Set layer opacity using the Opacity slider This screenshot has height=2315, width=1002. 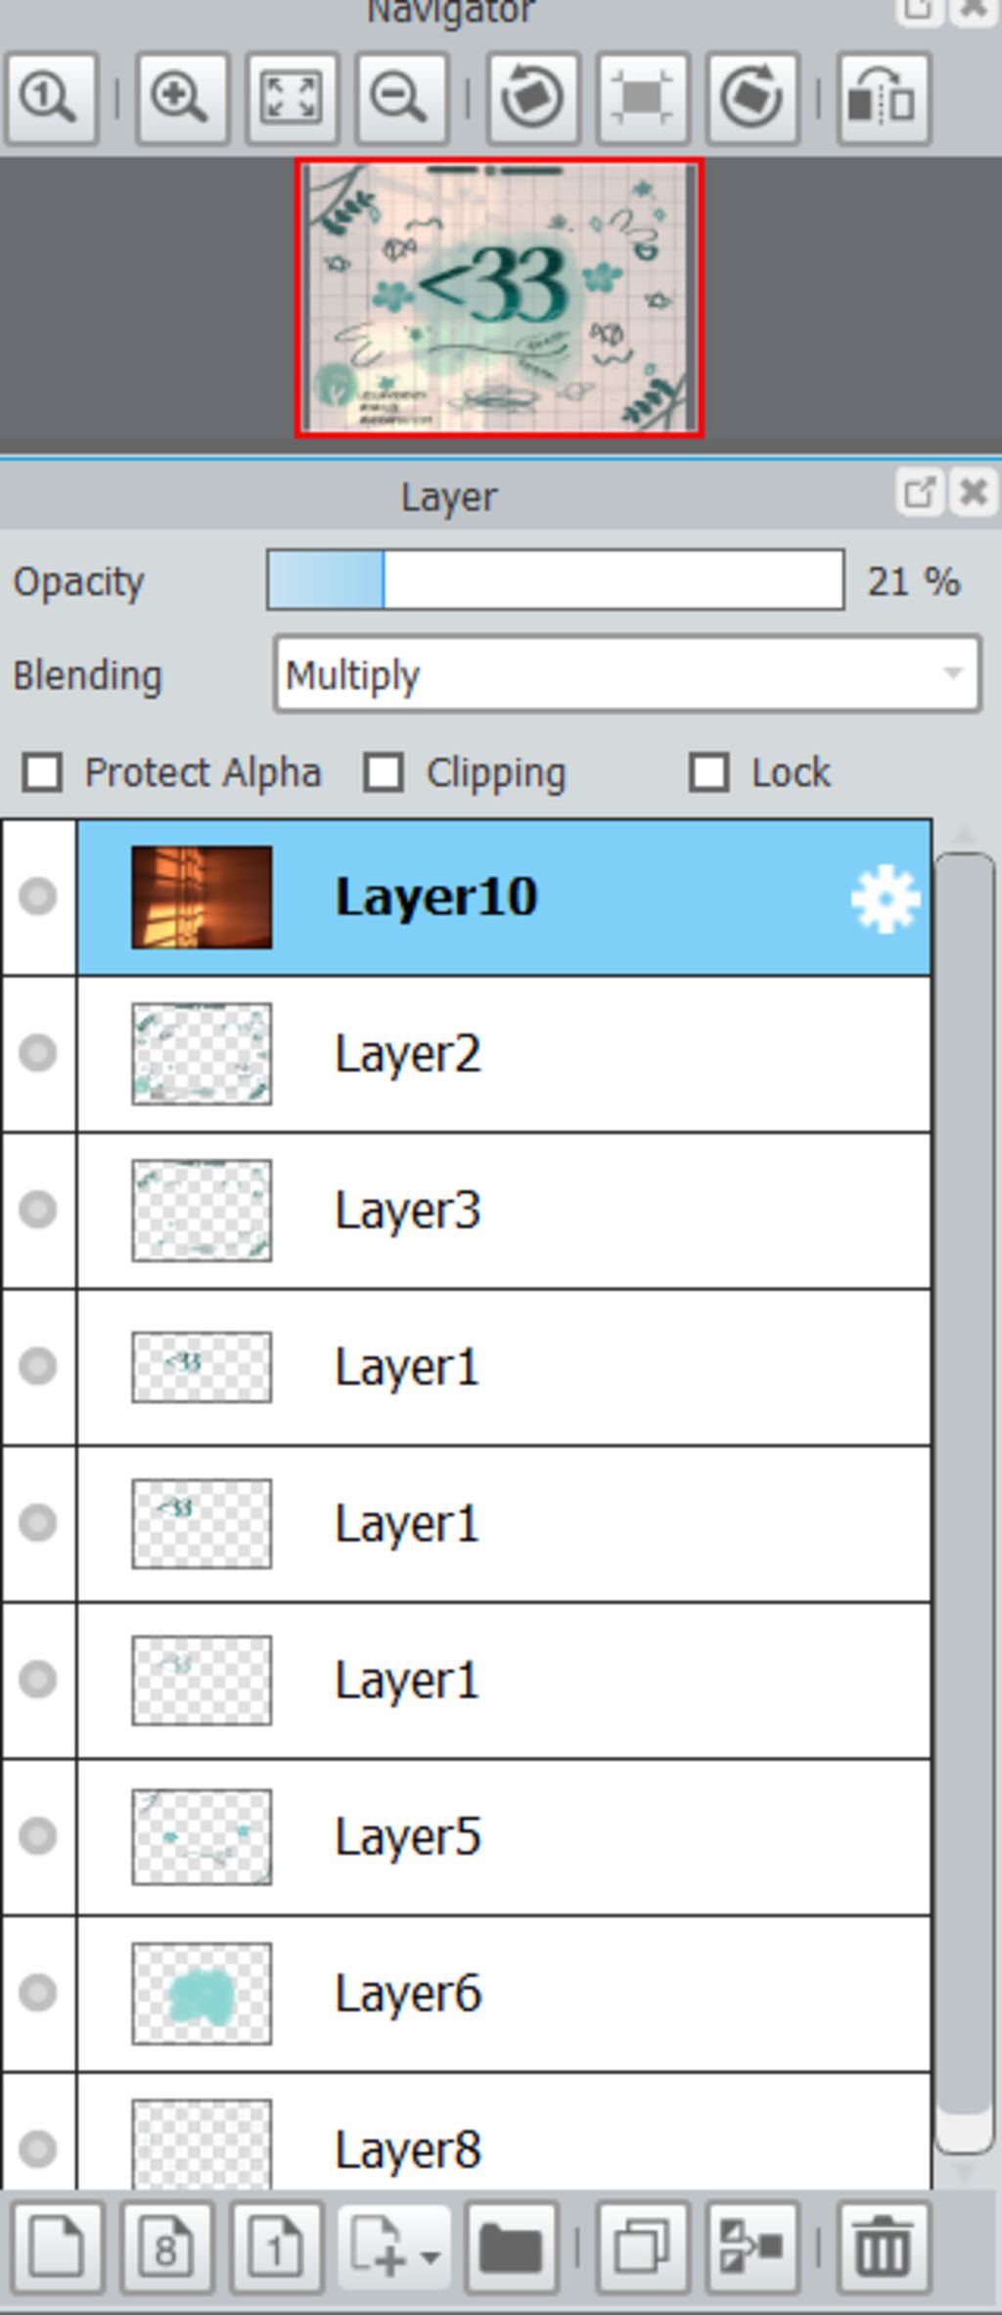(x=555, y=580)
